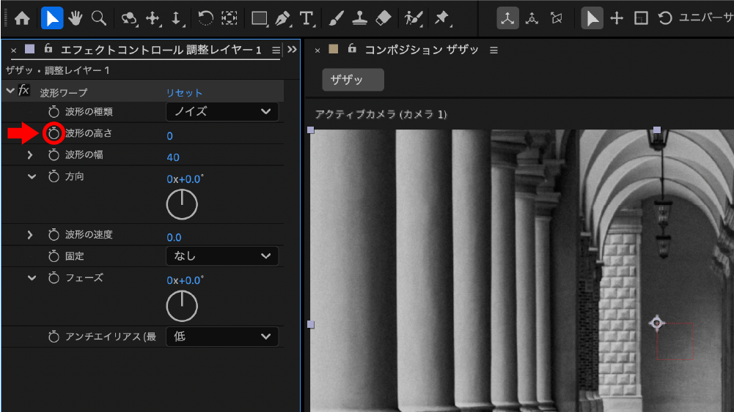The image size is (734, 412).
Task: Collapse the 波形ワープ effect
Action: pos(10,91)
